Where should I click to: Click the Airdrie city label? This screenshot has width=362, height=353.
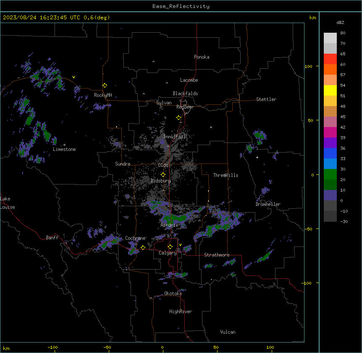coord(170,225)
